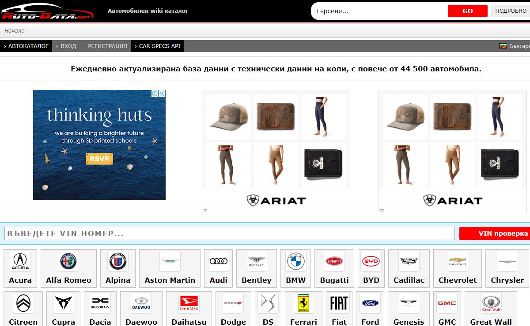Click the Търсене search field
The width and height of the screenshot is (530, 326).
click(x=380, y=11)
